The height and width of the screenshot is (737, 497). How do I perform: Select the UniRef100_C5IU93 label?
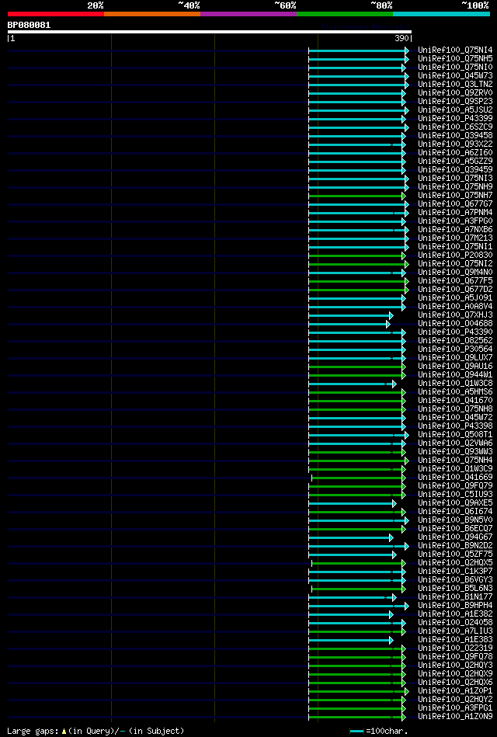click(455, 495)
